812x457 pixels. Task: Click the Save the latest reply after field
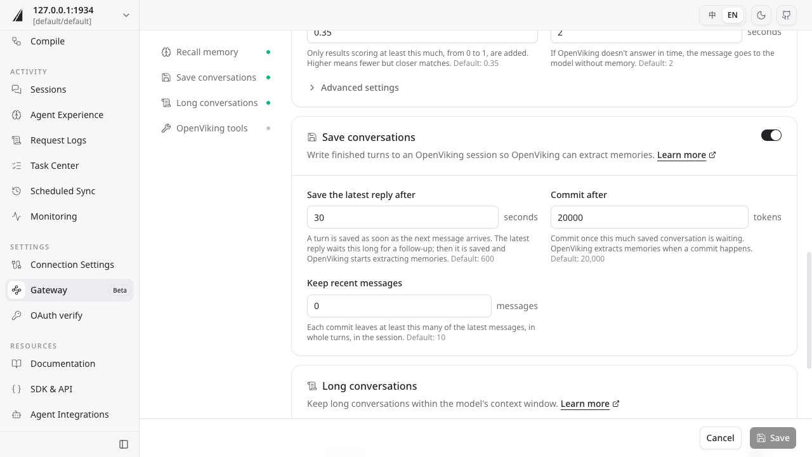click(x=403, y=217)
